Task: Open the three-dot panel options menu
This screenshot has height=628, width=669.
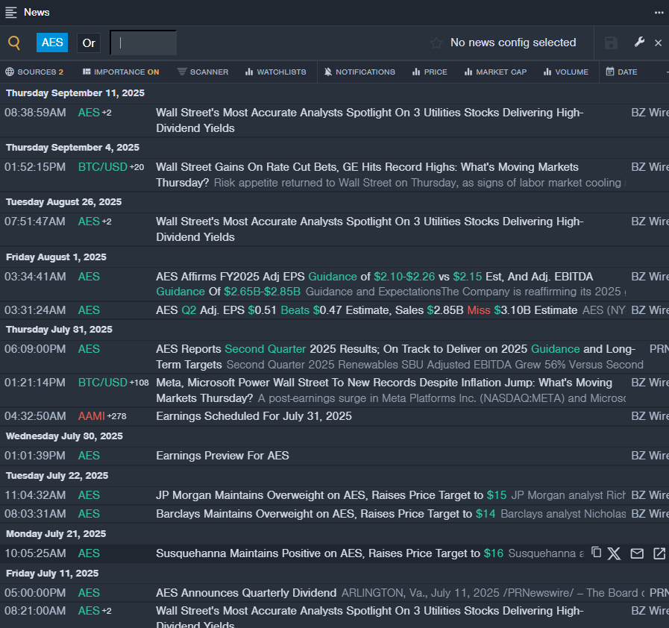Action: point(659,13)
